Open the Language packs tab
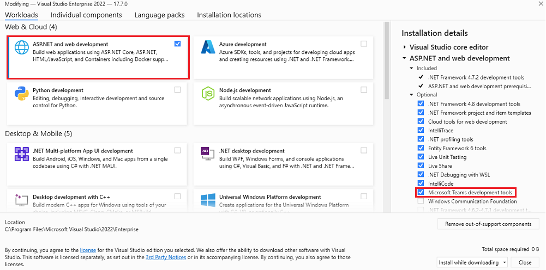The width and height of the screenshot is (546, 270). tap(159, 15)
